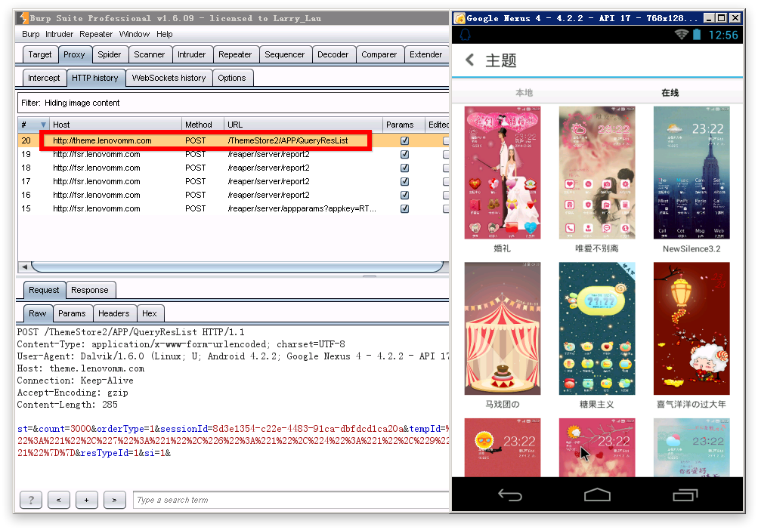758x530 pixels.
Task: Click the sort arrow in # column header
Action: (43, 125)
